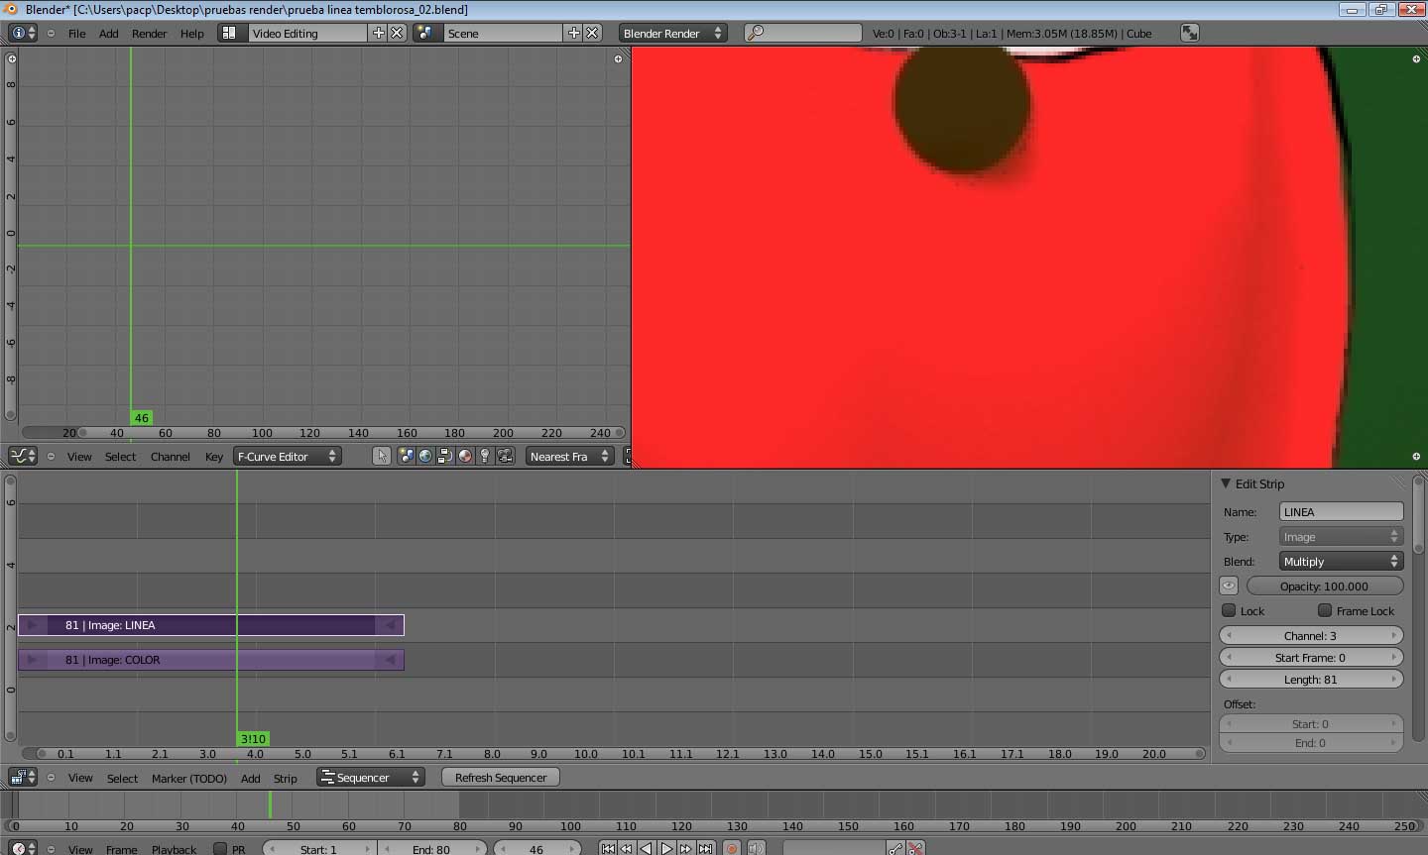The width and height of the screenshot is (1428, 855).
Task: Toggle material filter in F-Curve header
Action: [x=465, y=456]
